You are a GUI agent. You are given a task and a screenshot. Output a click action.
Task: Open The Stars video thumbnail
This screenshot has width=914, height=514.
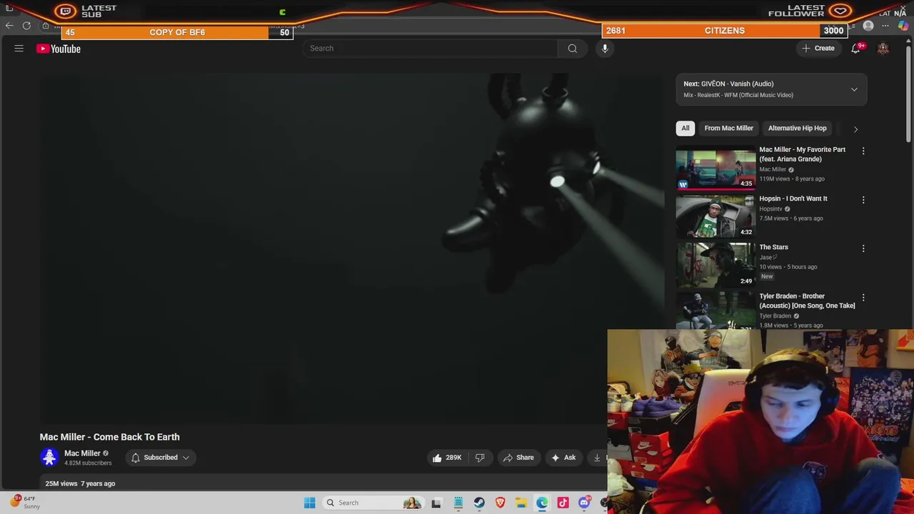(715, 265)
